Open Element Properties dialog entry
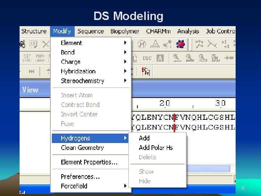This screenshot has width=261, height=196. click(x=90, y=162)
